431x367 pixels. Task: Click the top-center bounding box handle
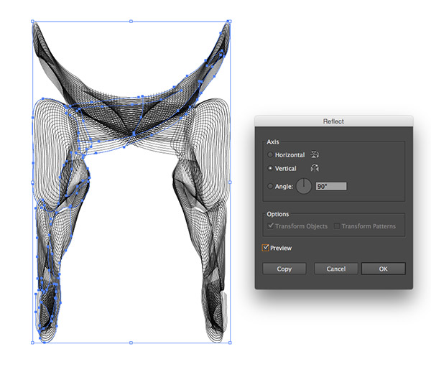[x=131, y=22]
